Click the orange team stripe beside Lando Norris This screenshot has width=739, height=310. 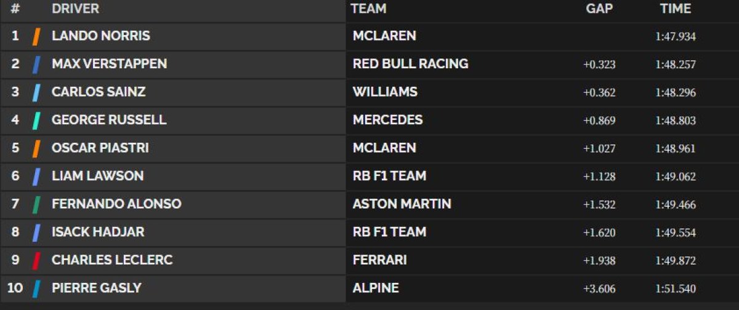pyautogui.click(x=36, y=36)
